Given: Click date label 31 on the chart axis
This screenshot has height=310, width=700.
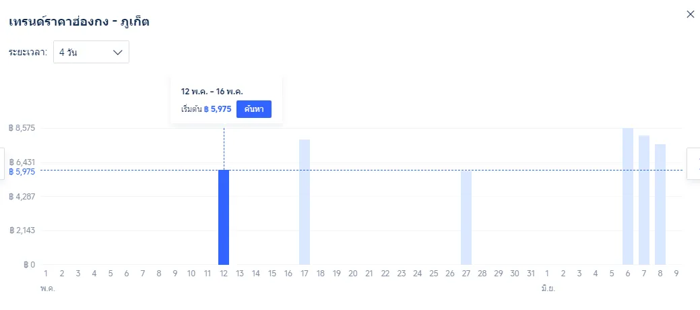Looking at the screenshot, I should 531,274.
